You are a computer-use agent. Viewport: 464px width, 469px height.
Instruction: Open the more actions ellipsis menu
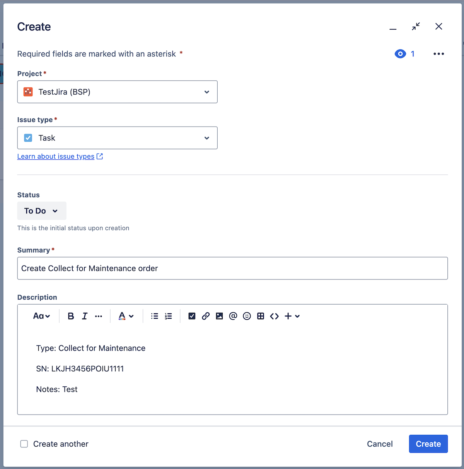pos(438,54)
